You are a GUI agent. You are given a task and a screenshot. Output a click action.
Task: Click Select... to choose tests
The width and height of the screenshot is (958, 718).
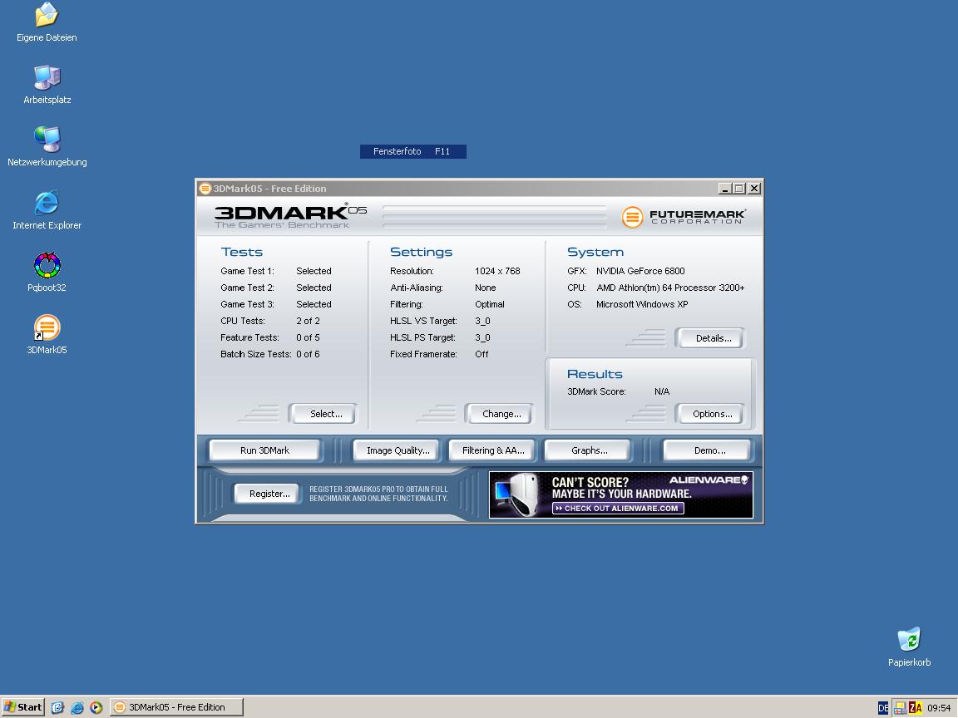coord(323,413)
